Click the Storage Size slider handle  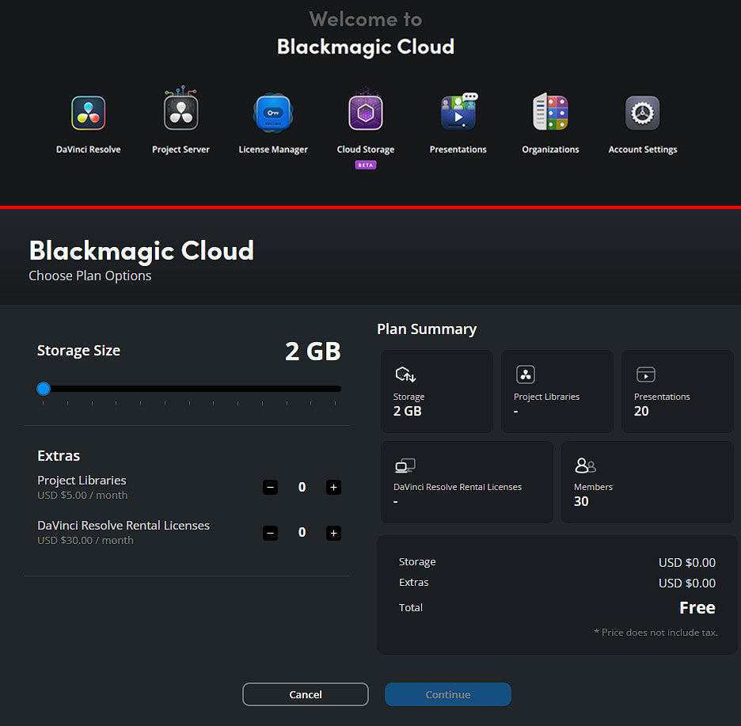point(44,389)
